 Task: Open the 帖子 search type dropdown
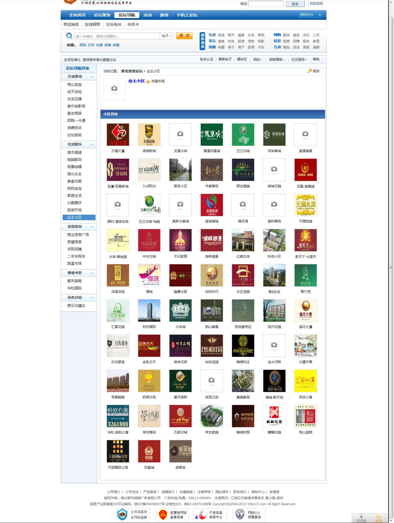[x=167, y=36]
